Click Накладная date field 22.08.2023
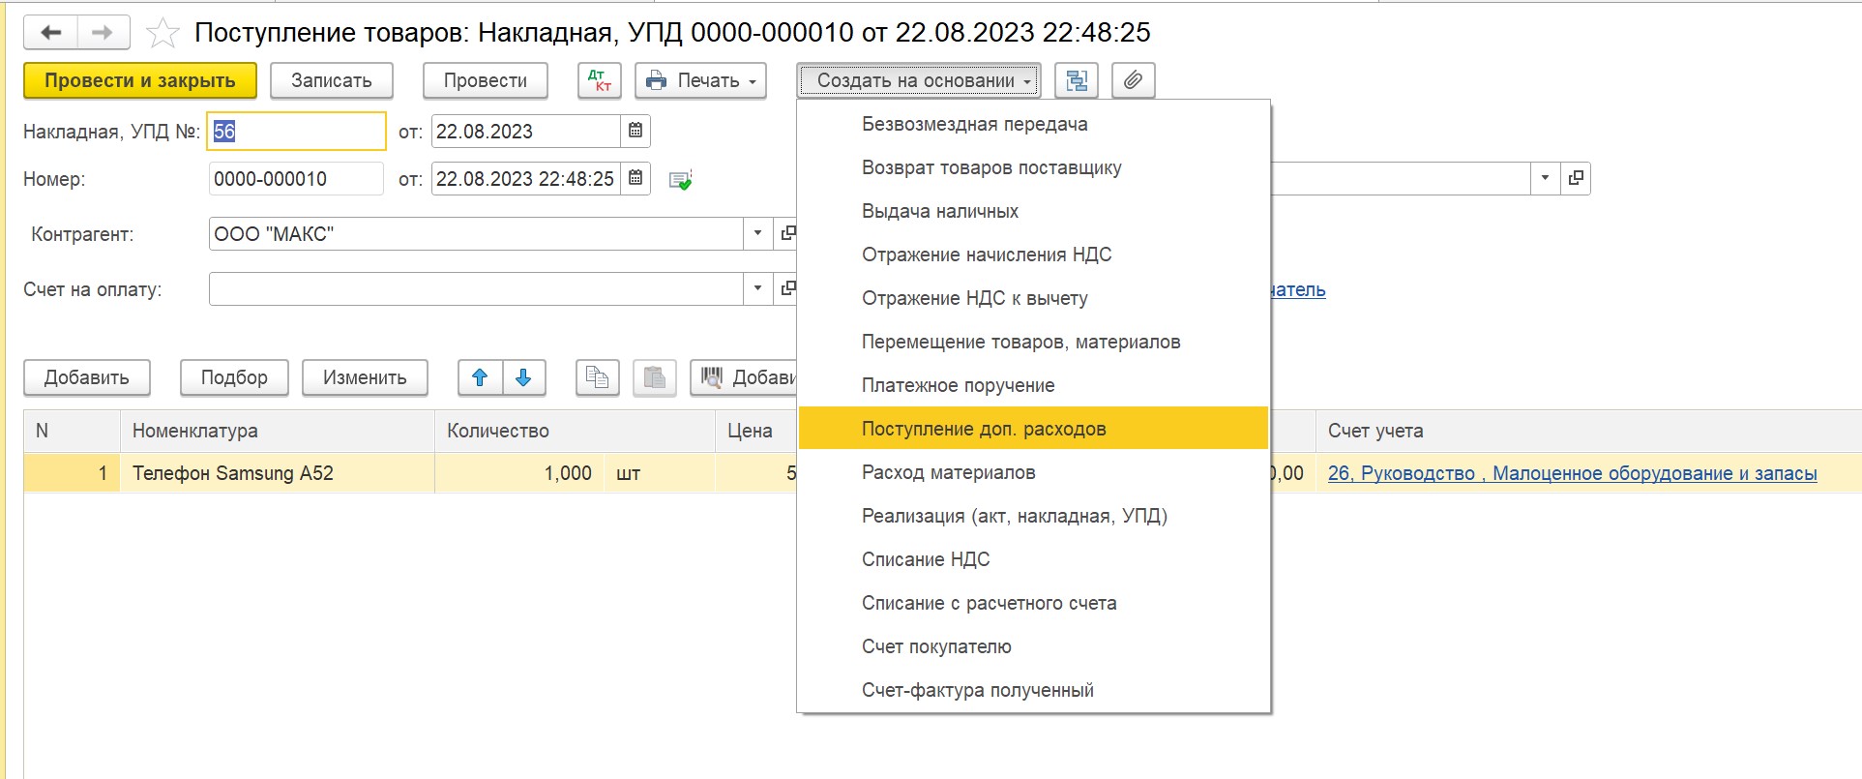The image size is (1862, 779). pyautogui.click(x=525, y=131)
